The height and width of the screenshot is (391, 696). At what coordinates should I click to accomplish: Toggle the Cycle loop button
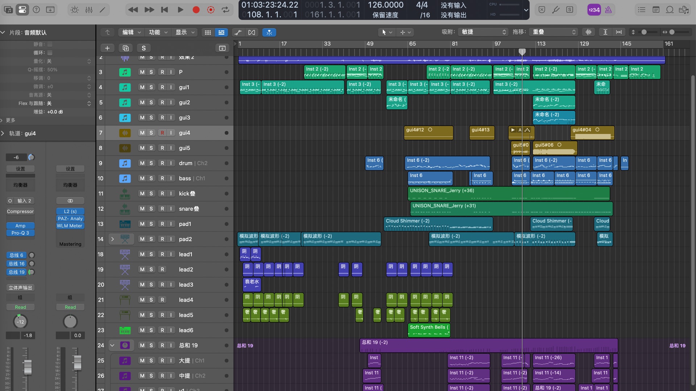(225, 10)
